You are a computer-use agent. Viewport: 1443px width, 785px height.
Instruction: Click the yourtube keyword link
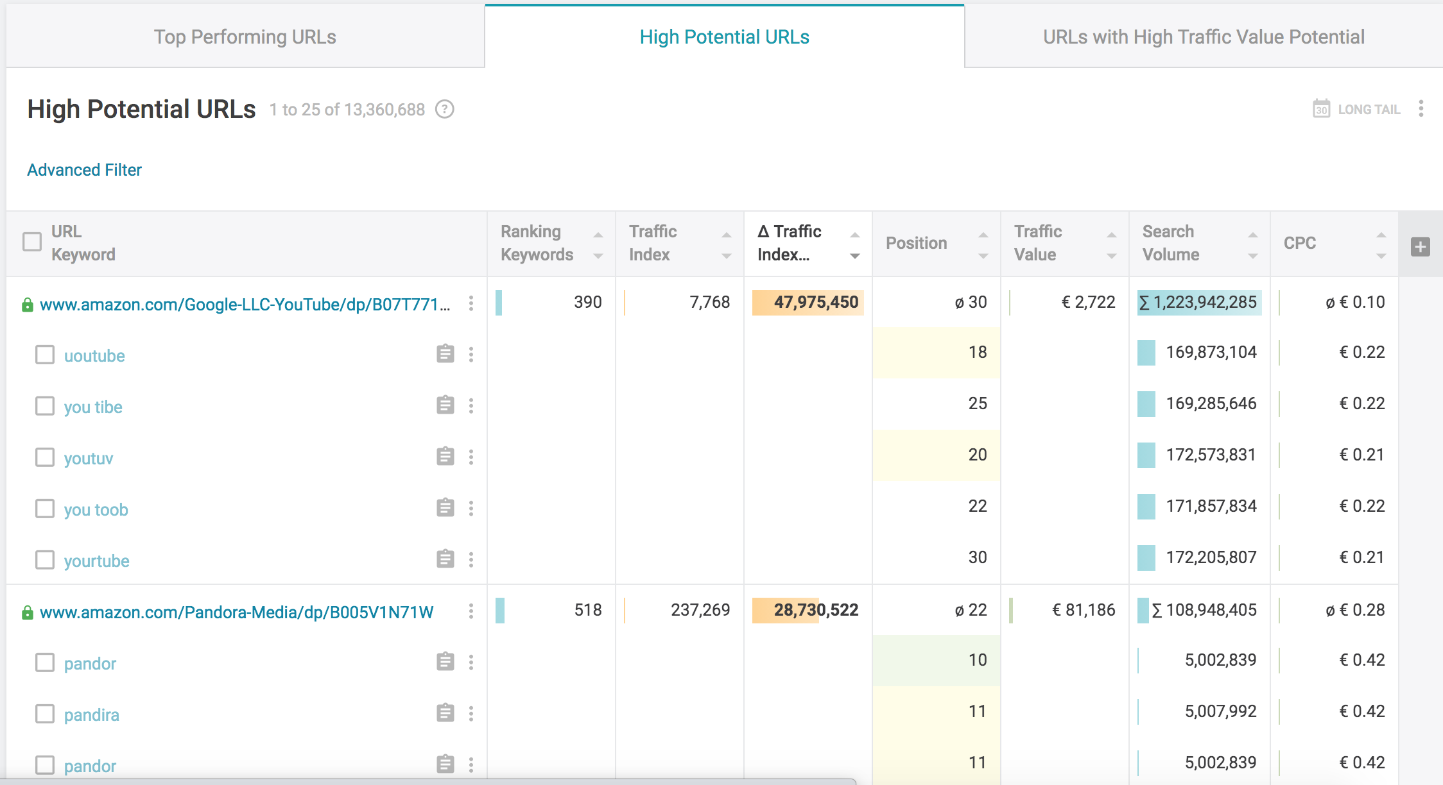click(x=97, y=561)
